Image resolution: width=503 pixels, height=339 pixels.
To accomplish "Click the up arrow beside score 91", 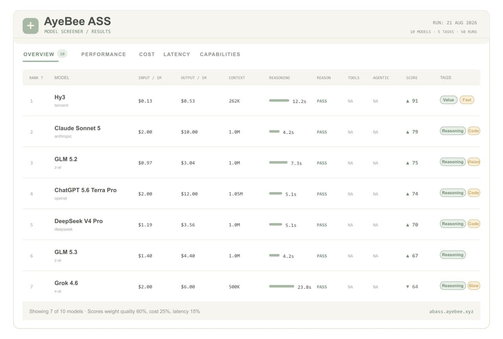I will click(408, 101).
